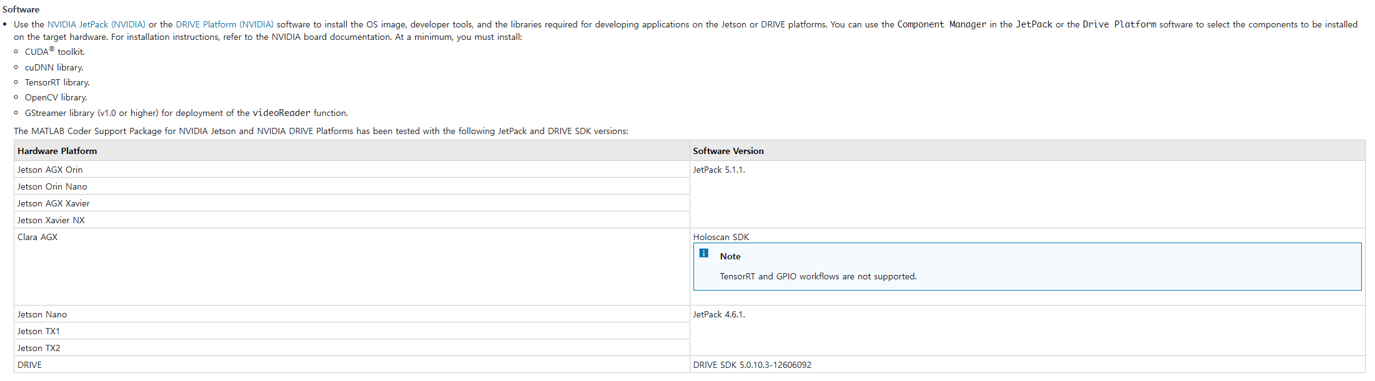Viewport: 1375px width, 381px height.
Task: Select the Jetson AGX Orin table cell
Action: point(352,170)
